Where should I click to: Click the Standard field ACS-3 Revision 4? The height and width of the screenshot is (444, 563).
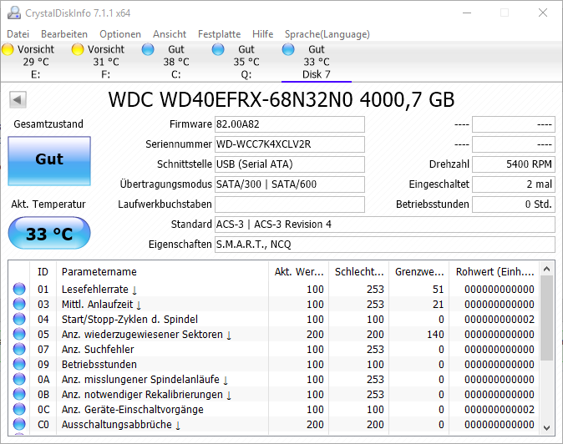pyautogui.click(x=385, y=225)
